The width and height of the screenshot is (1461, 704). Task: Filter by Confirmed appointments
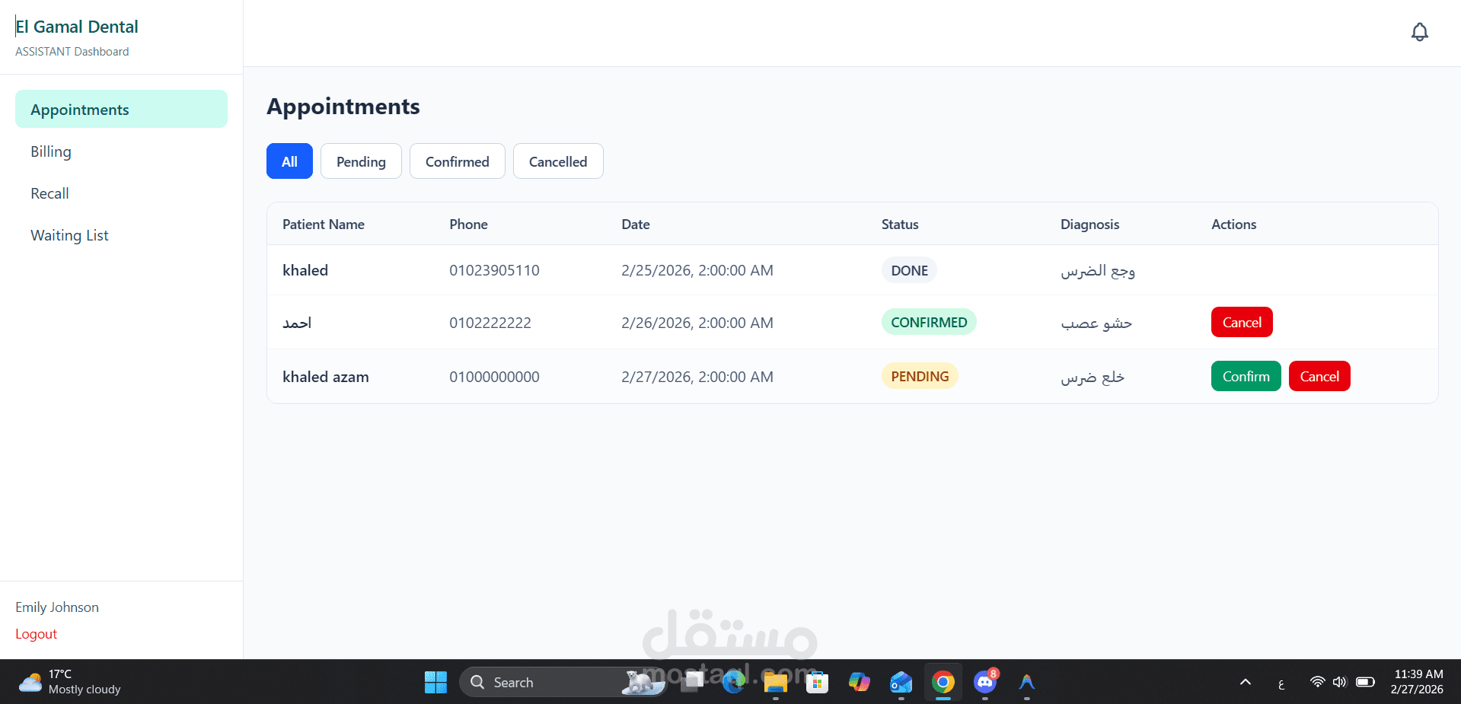click(457, 161)
